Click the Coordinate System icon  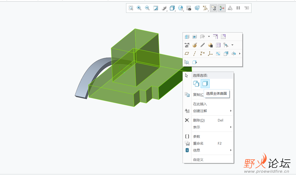(210, 54)
